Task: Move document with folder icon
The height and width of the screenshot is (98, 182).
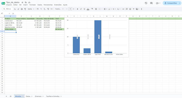Action: [26, 2]
